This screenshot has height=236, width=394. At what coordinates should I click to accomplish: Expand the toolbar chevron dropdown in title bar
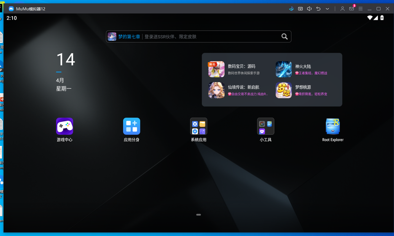(327, 9)
